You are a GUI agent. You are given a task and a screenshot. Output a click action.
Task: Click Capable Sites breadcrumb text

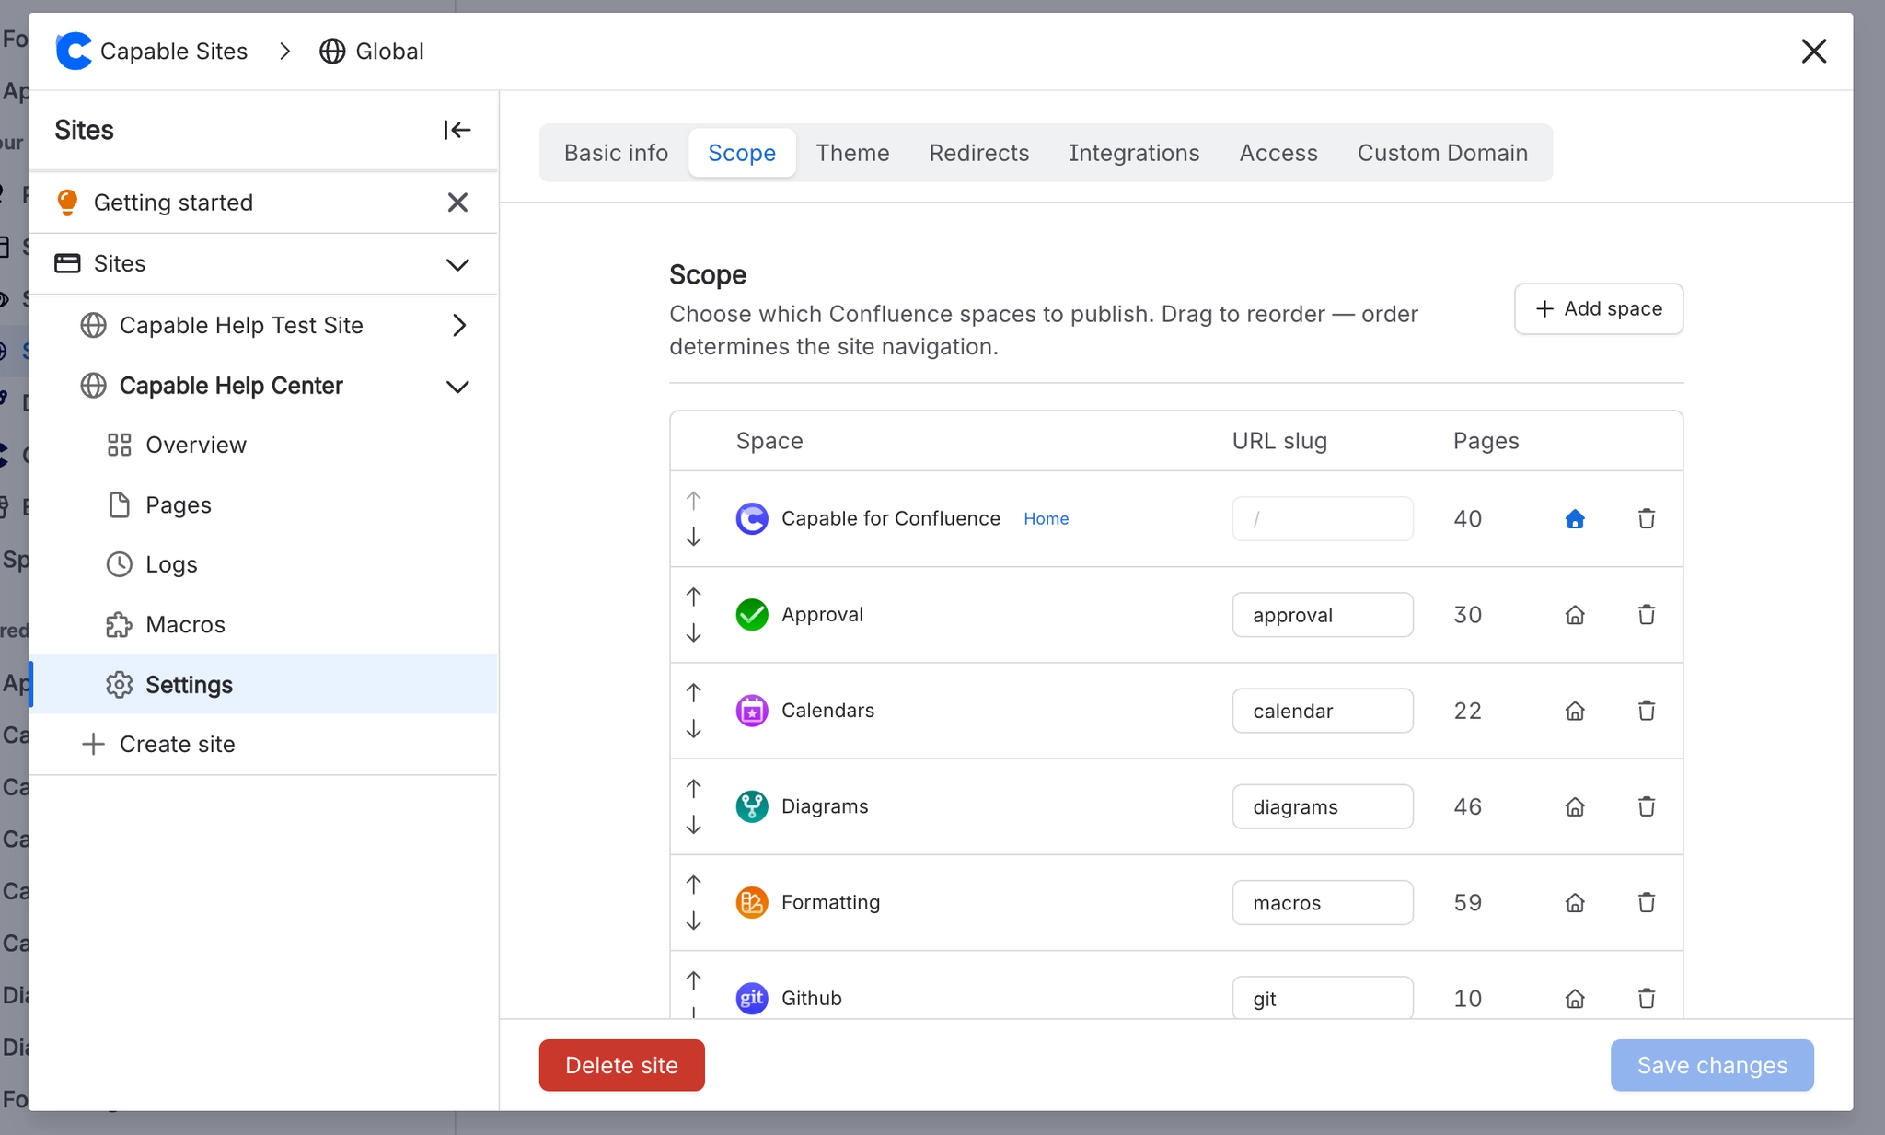(174, 51)
